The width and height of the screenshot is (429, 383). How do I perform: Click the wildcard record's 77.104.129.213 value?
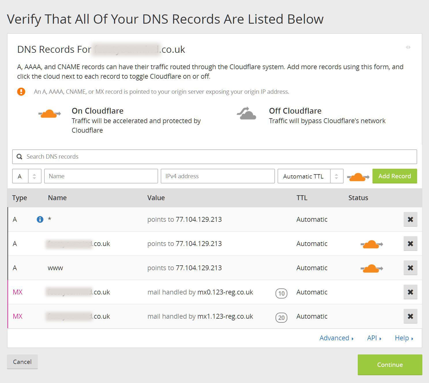pyautogui.click(x=199, y=219)
